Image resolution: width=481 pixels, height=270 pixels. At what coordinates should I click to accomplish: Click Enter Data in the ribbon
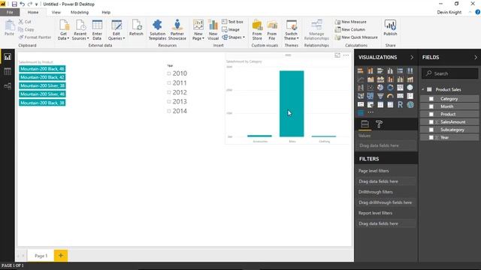point(97,30)
